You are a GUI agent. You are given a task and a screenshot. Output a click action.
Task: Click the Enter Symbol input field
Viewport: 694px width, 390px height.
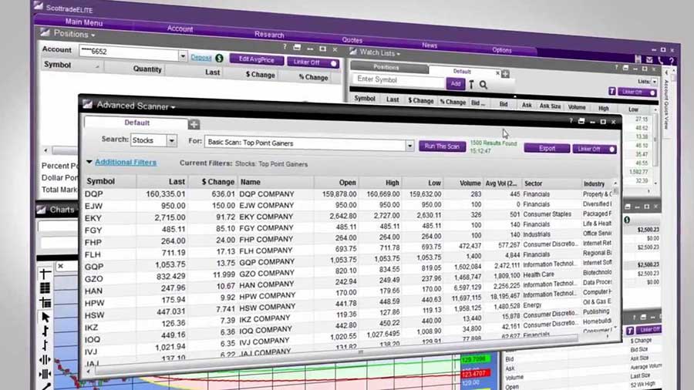399,80
